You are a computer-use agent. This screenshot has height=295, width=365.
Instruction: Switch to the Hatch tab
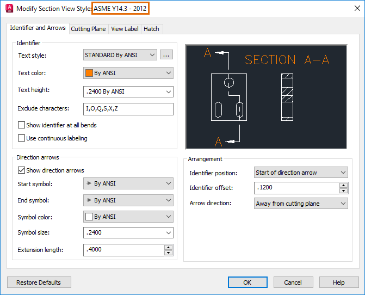[152, 29]
